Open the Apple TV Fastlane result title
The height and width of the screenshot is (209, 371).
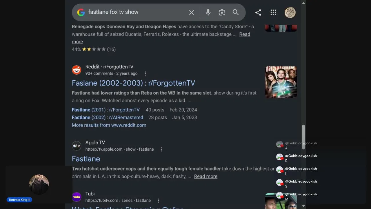[86, 159]
